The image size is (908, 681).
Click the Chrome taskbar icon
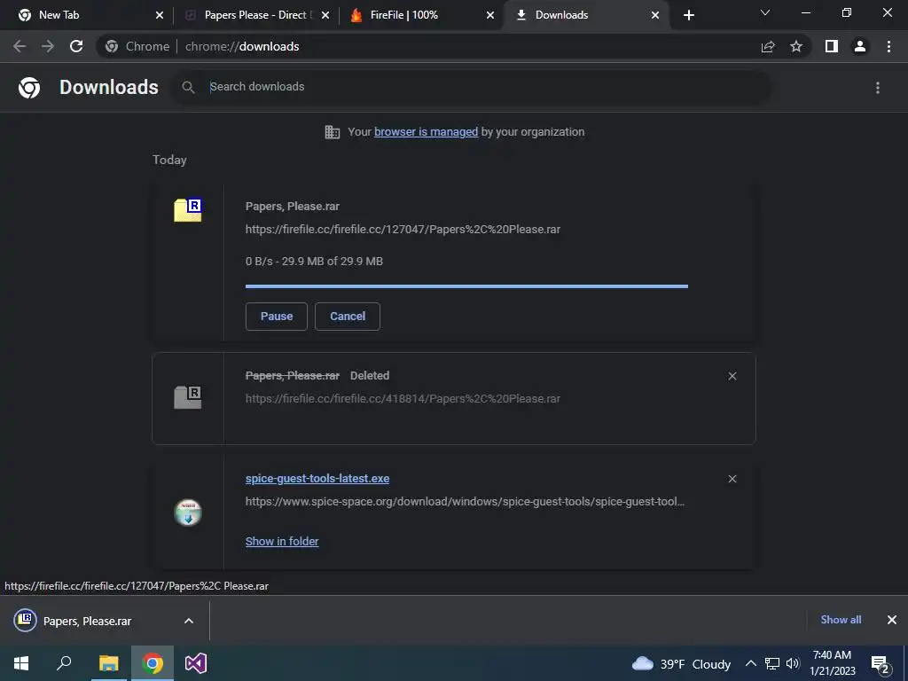pos(153,663)
